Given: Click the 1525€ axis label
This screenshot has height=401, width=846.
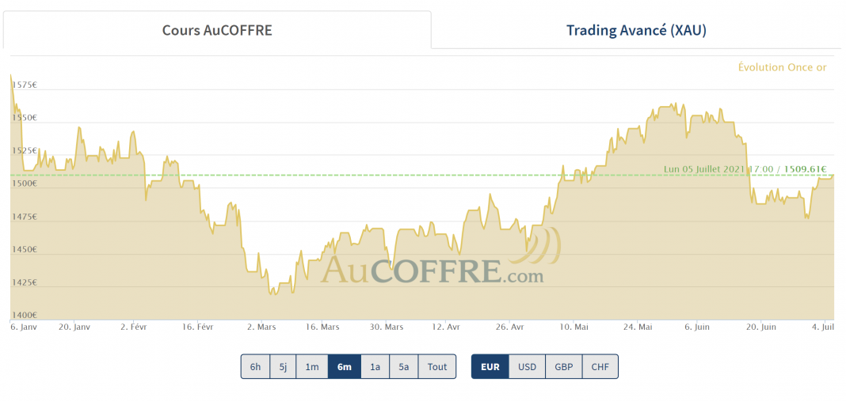Looking at the screenshot, I should 23,150.
